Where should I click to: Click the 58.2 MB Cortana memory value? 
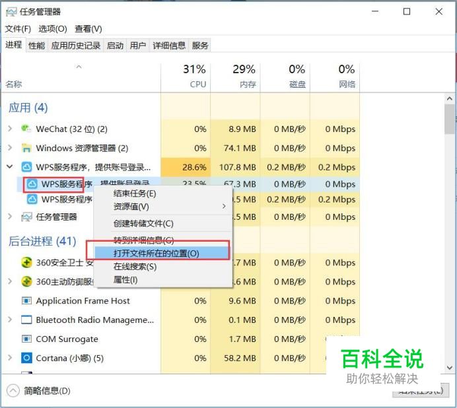240,358
